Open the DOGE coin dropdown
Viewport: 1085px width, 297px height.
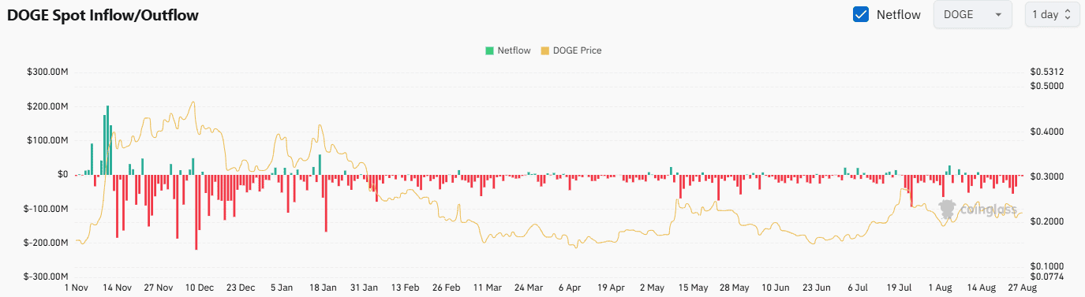pyautogui.click(x=972, y=14)
